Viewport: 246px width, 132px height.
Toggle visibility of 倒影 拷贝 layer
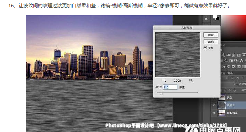(214, 113)
